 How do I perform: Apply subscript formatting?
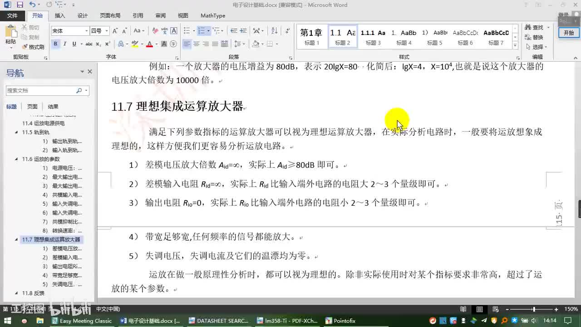(99, 44)
